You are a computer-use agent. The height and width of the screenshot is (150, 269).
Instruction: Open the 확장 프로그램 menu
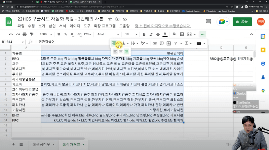point(105,26)
